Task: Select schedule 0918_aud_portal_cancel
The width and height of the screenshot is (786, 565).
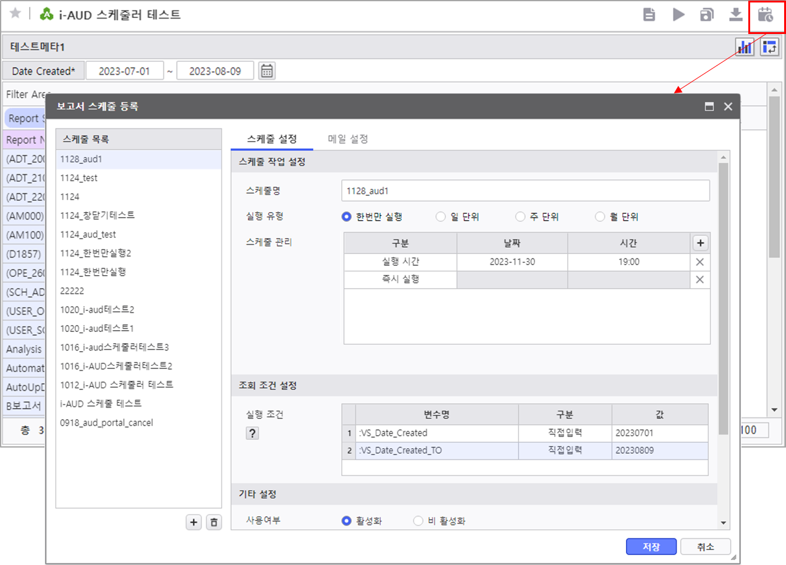Action: coord(138,423)
